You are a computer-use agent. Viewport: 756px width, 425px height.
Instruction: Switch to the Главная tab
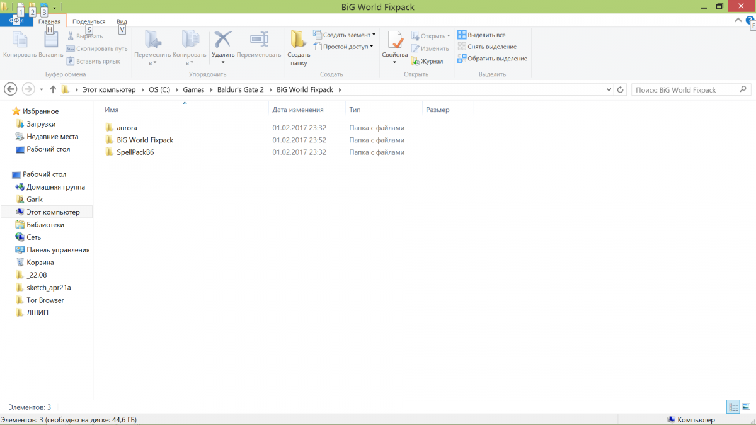(x=49, y=21)
